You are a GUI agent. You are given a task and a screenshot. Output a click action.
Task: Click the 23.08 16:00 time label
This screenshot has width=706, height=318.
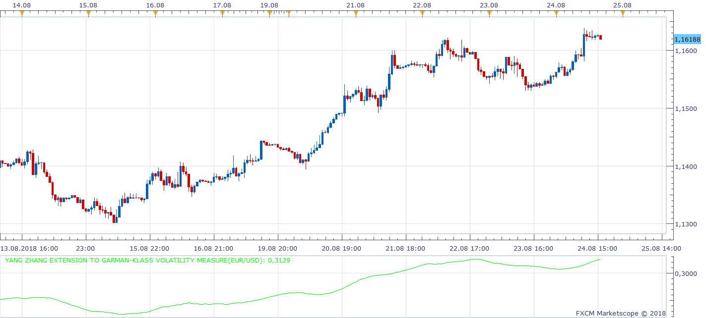point(534,248)
